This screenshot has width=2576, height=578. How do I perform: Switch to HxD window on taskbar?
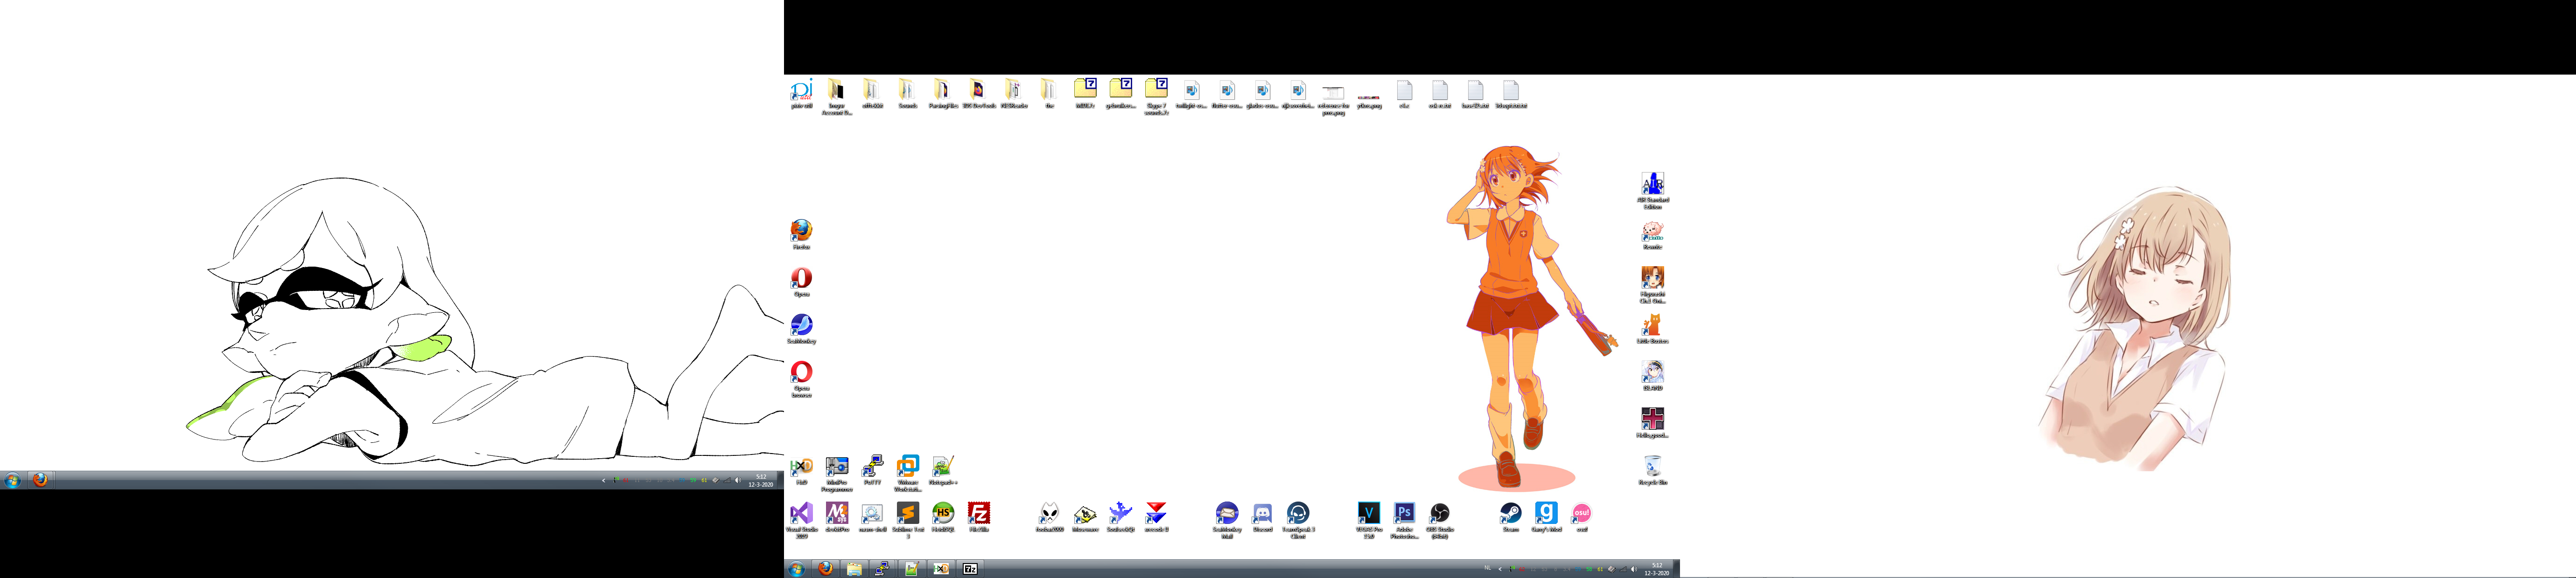tap(941, 569)
